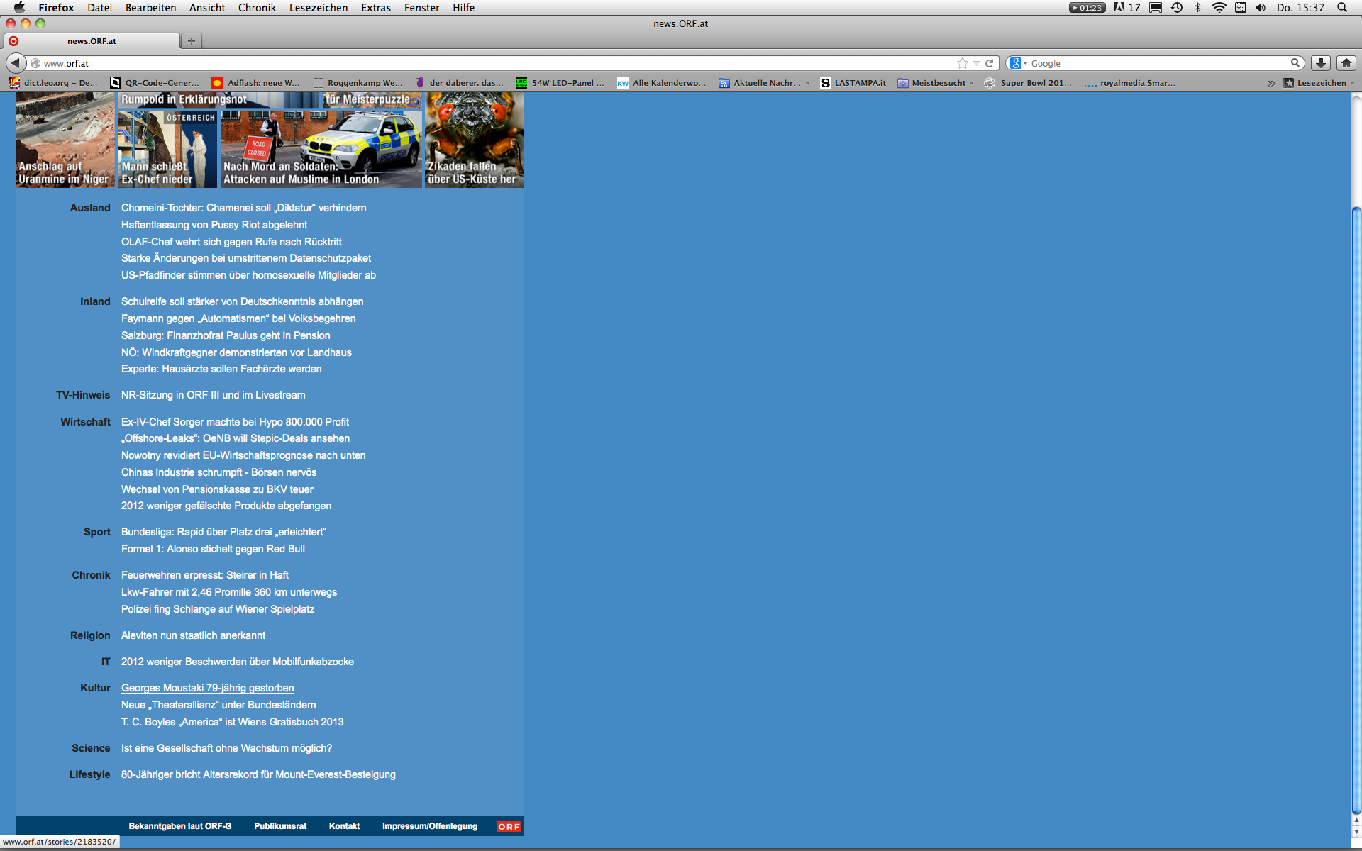Click the volume icon in menu bar
This screenshot has height=851, width=1362.
point(1261,7)
